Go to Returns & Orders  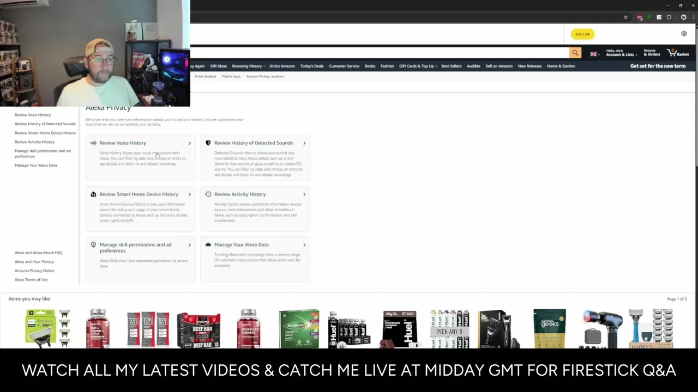coord(652,53)
